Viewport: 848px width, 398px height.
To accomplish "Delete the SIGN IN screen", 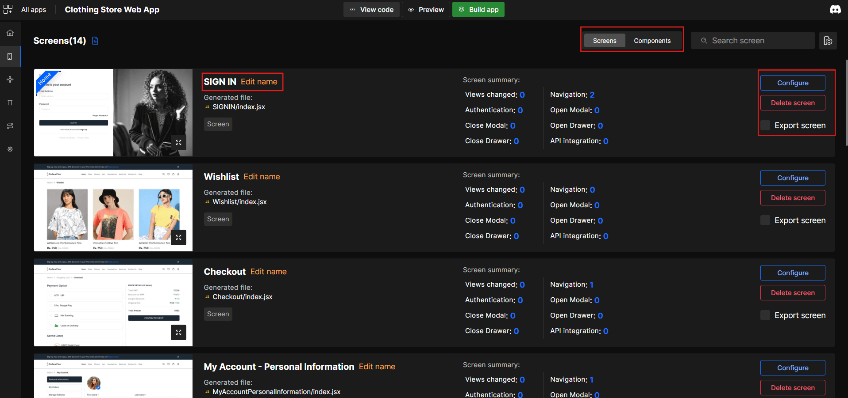I will [x=793, y=103].
